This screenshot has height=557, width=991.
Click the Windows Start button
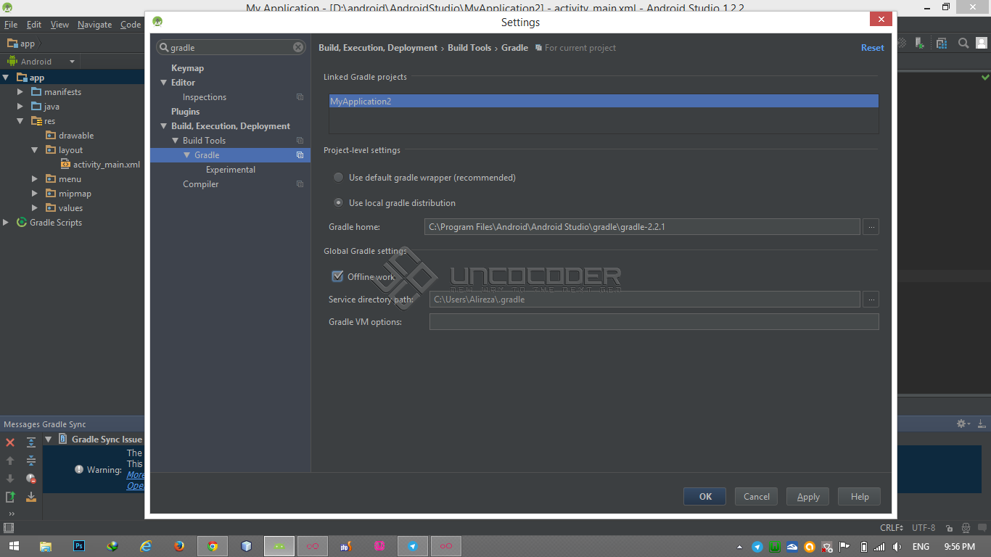point(13,546)
